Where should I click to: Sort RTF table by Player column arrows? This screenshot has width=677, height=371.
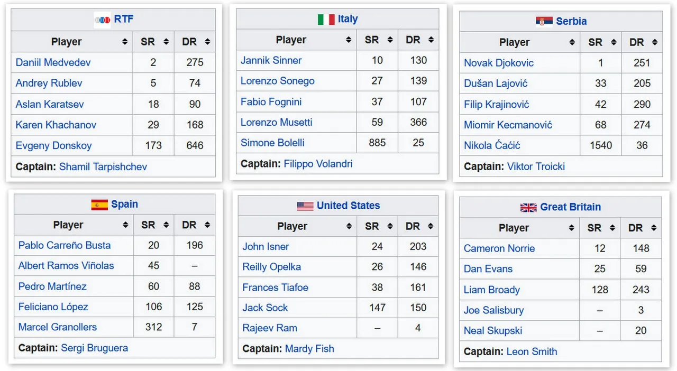click(125, 42)
